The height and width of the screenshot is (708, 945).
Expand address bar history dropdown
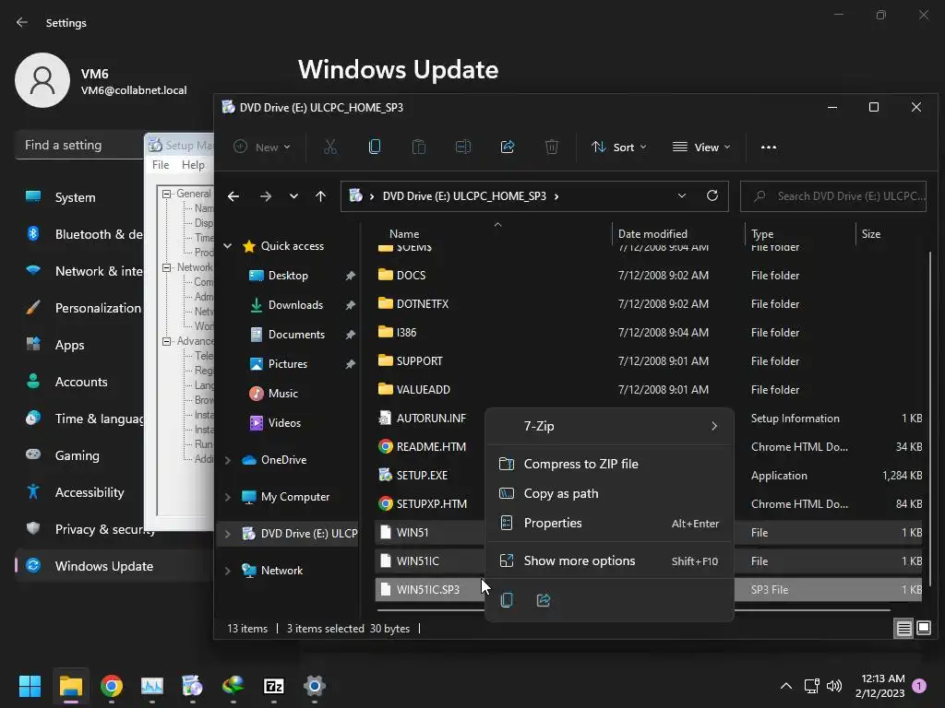[682, 196]
